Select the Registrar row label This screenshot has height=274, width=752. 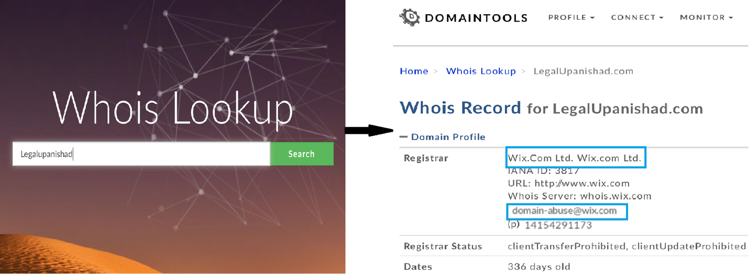pyautogui.click(x=426, y=158)
